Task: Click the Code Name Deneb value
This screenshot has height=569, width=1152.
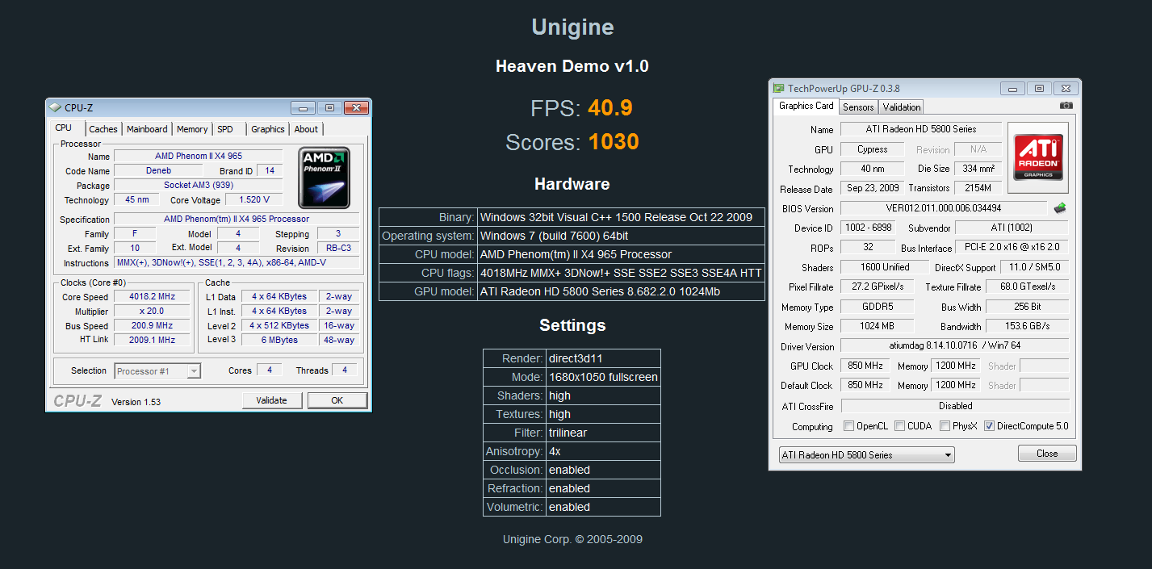Action: [x=158, y=171]
